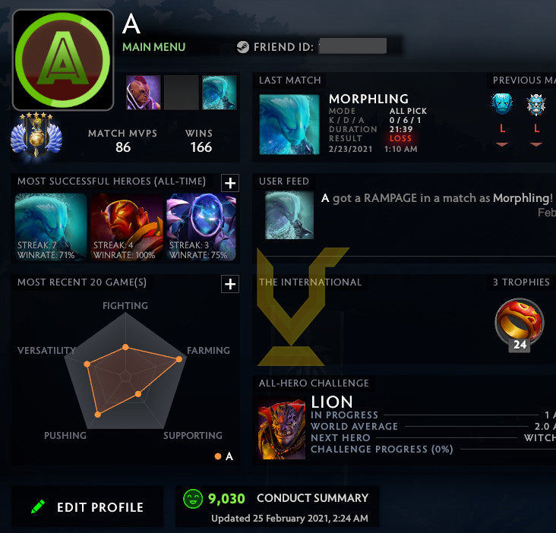556x533 pixels.
Task: Click the second previous match hero icon
Action: [x=536, y=105]
